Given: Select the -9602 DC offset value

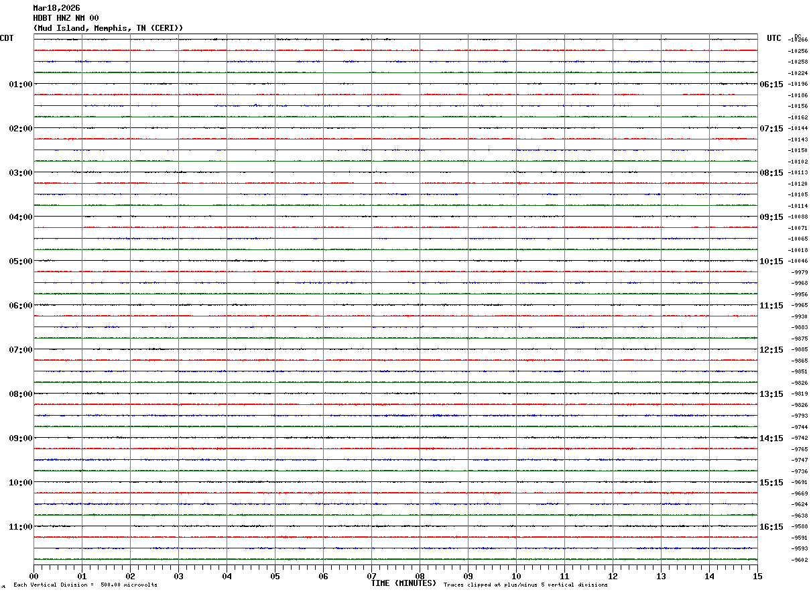Looking at the screenshot, I should pyautogui.click(x=799, y=560).
